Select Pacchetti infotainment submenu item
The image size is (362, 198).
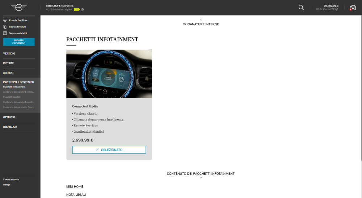[14, 87]
